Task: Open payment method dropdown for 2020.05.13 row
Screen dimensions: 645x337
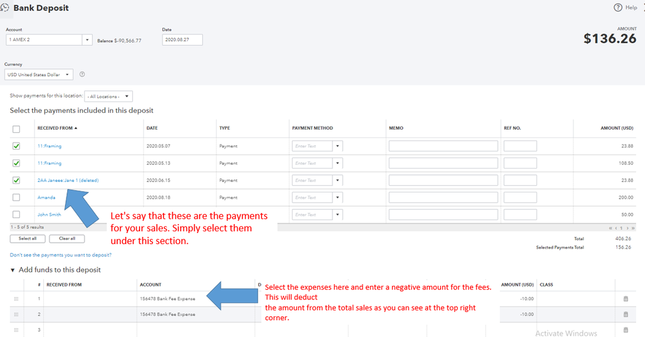Action: tap(337, 163)
